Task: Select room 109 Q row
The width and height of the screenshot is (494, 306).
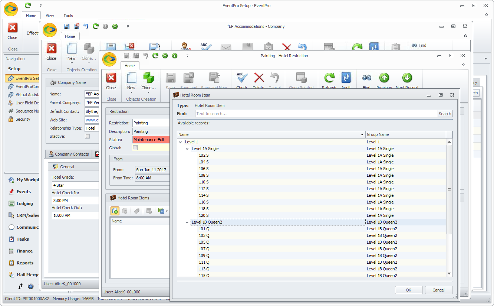Action: 312,255
